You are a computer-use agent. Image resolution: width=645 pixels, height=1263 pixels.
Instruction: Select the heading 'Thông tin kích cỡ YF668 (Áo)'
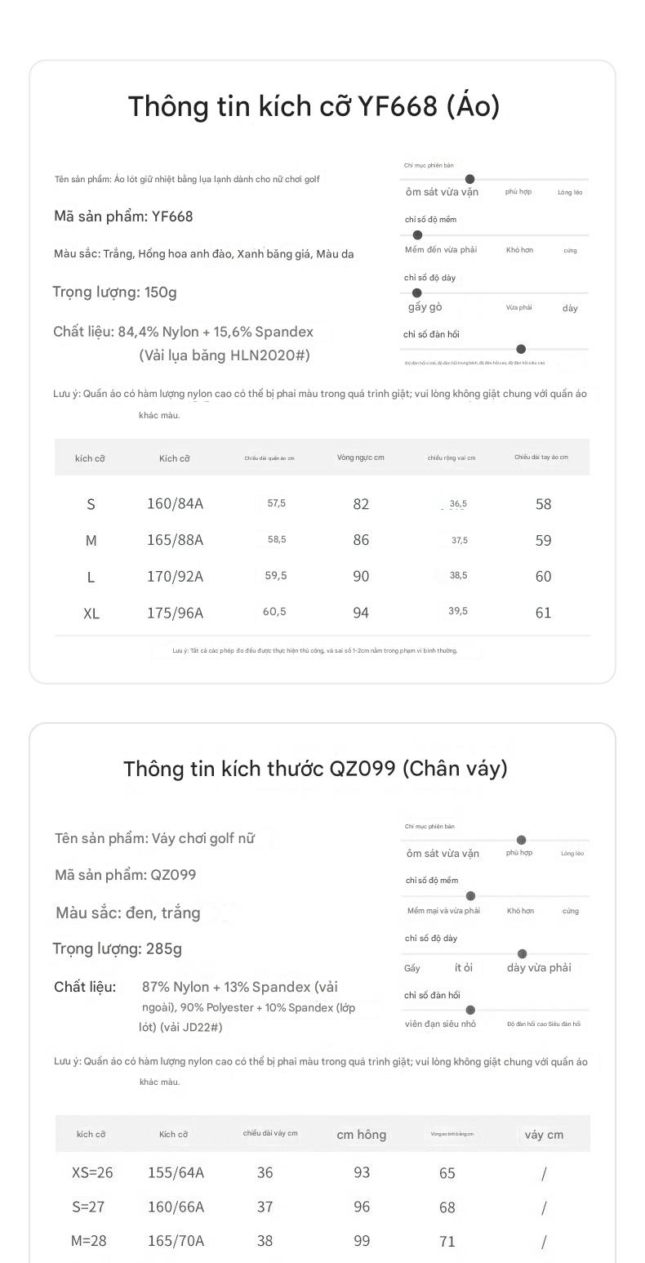pos(314,106)
